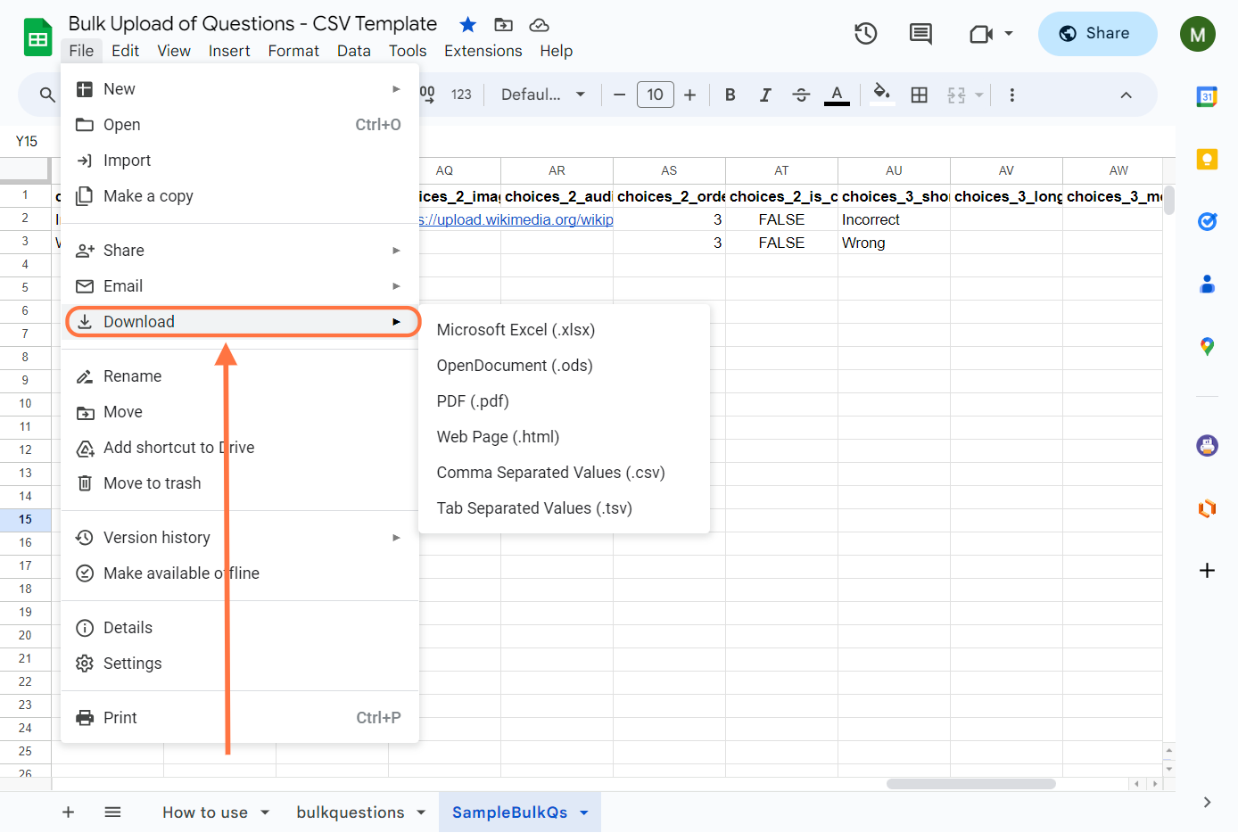This screenshot has width=1238, height=833.
Task: Click the font size input box
Action: click(x=655, y=95)
